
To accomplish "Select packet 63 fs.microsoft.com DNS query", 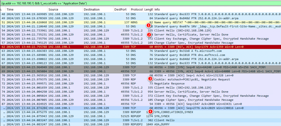I will (140, 51).
